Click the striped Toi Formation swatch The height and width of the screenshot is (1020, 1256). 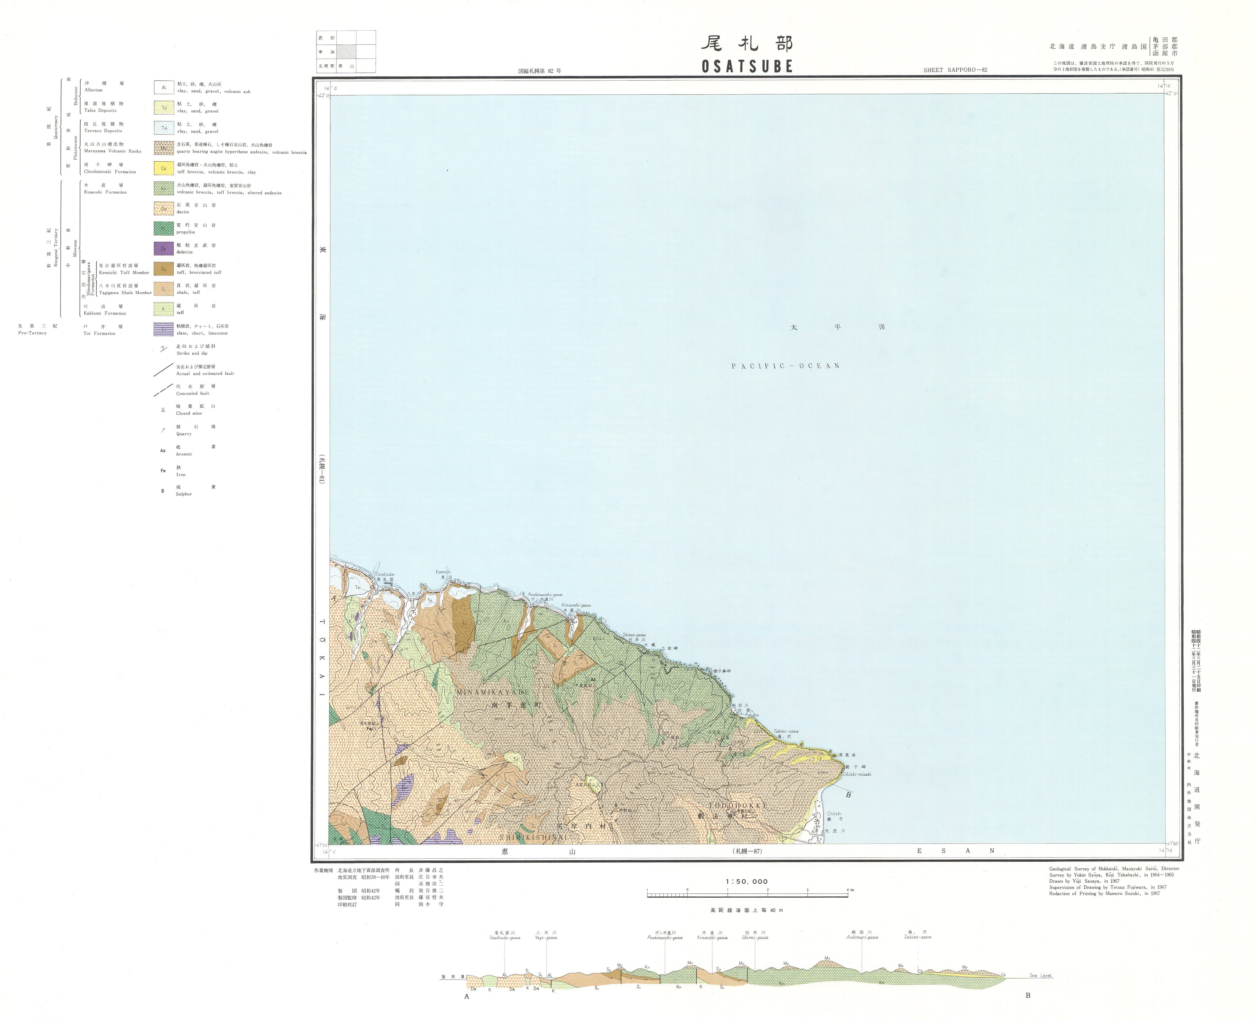click(x=164, y=329)
